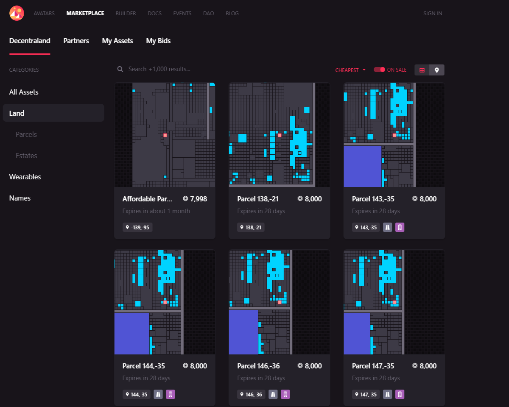Click Sign In link
This screenshot has width=509, height=407.
click(x=433, y=14)
